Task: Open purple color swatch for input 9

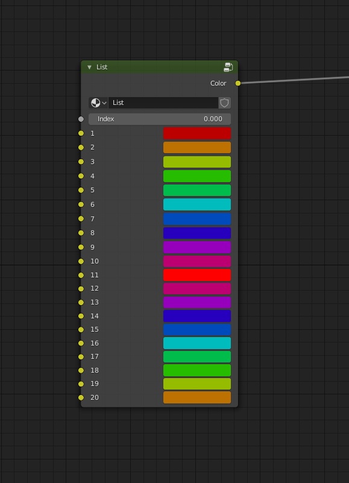Action: point(197,247)
